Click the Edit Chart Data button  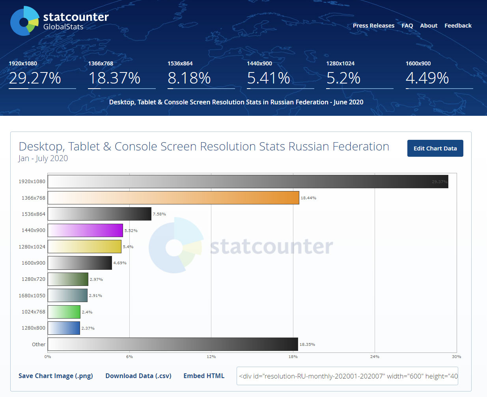[435, 148]
